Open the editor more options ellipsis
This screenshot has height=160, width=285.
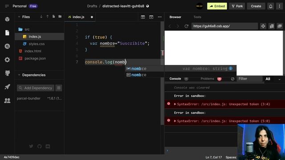coord(159,17)
